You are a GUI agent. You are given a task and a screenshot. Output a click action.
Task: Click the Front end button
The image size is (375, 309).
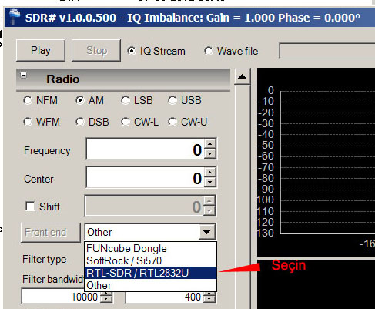[51, 232]
